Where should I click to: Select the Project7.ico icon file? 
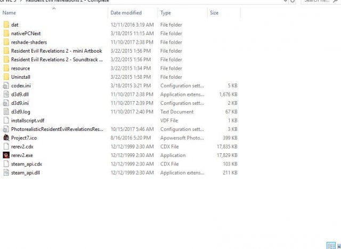click(x=6, y=137)
